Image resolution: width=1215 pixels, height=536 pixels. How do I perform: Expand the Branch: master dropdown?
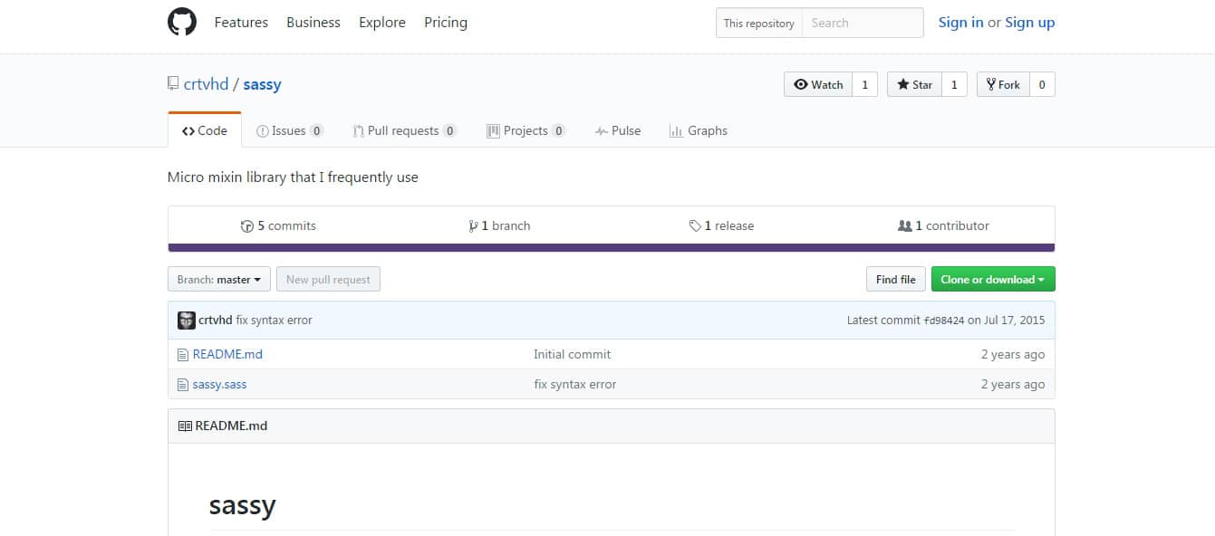pos(219,279)
